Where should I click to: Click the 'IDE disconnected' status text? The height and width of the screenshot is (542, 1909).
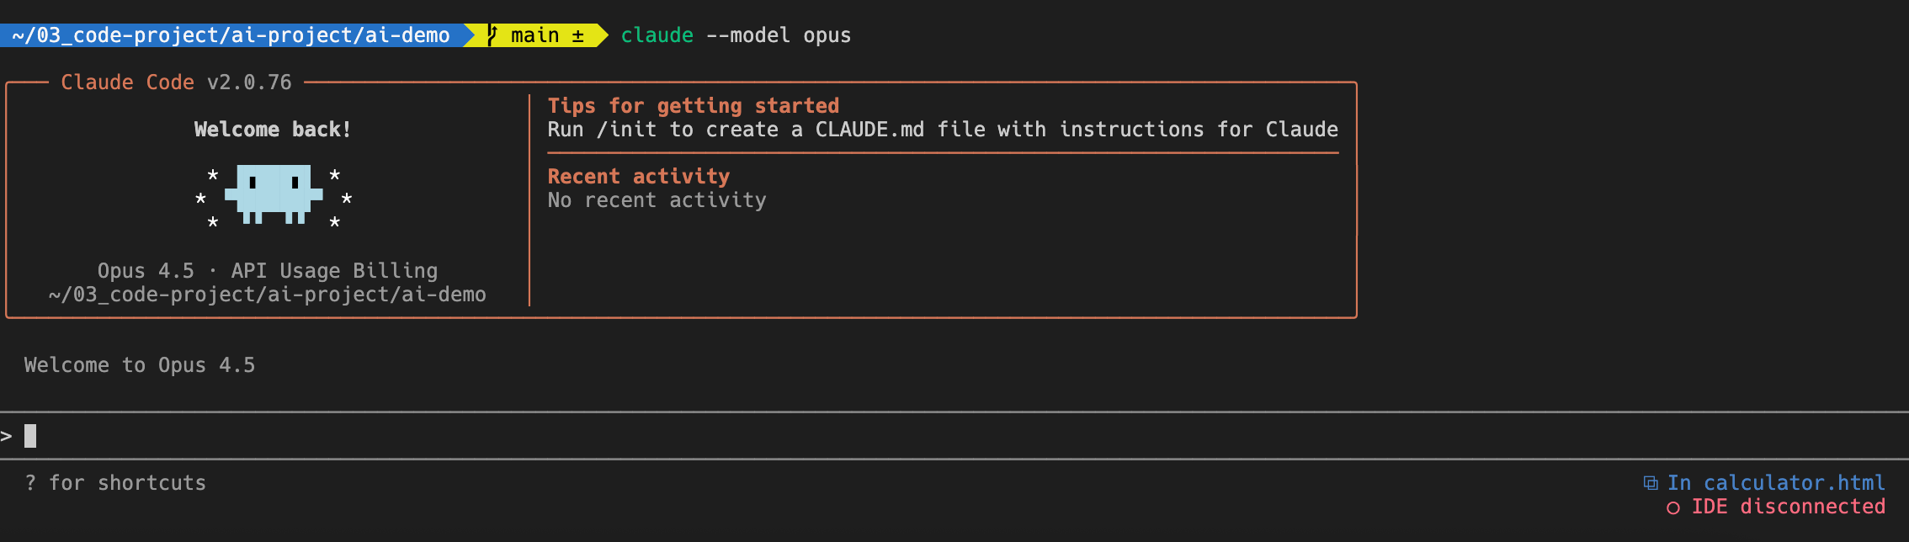(x=1788, y=507)
